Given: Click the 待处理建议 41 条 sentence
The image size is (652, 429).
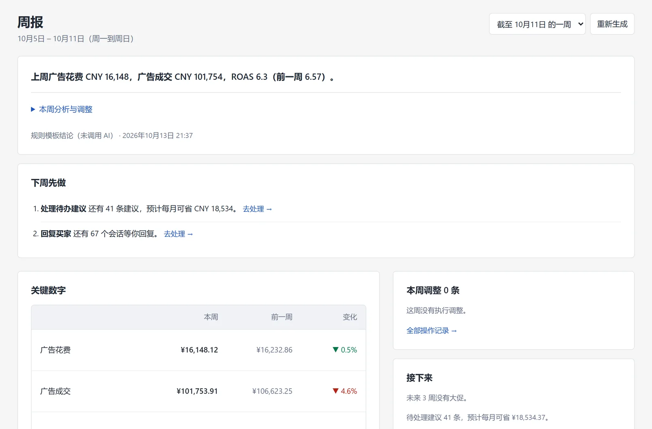Looking at the screenshot, I should click(x=479, y=418).
